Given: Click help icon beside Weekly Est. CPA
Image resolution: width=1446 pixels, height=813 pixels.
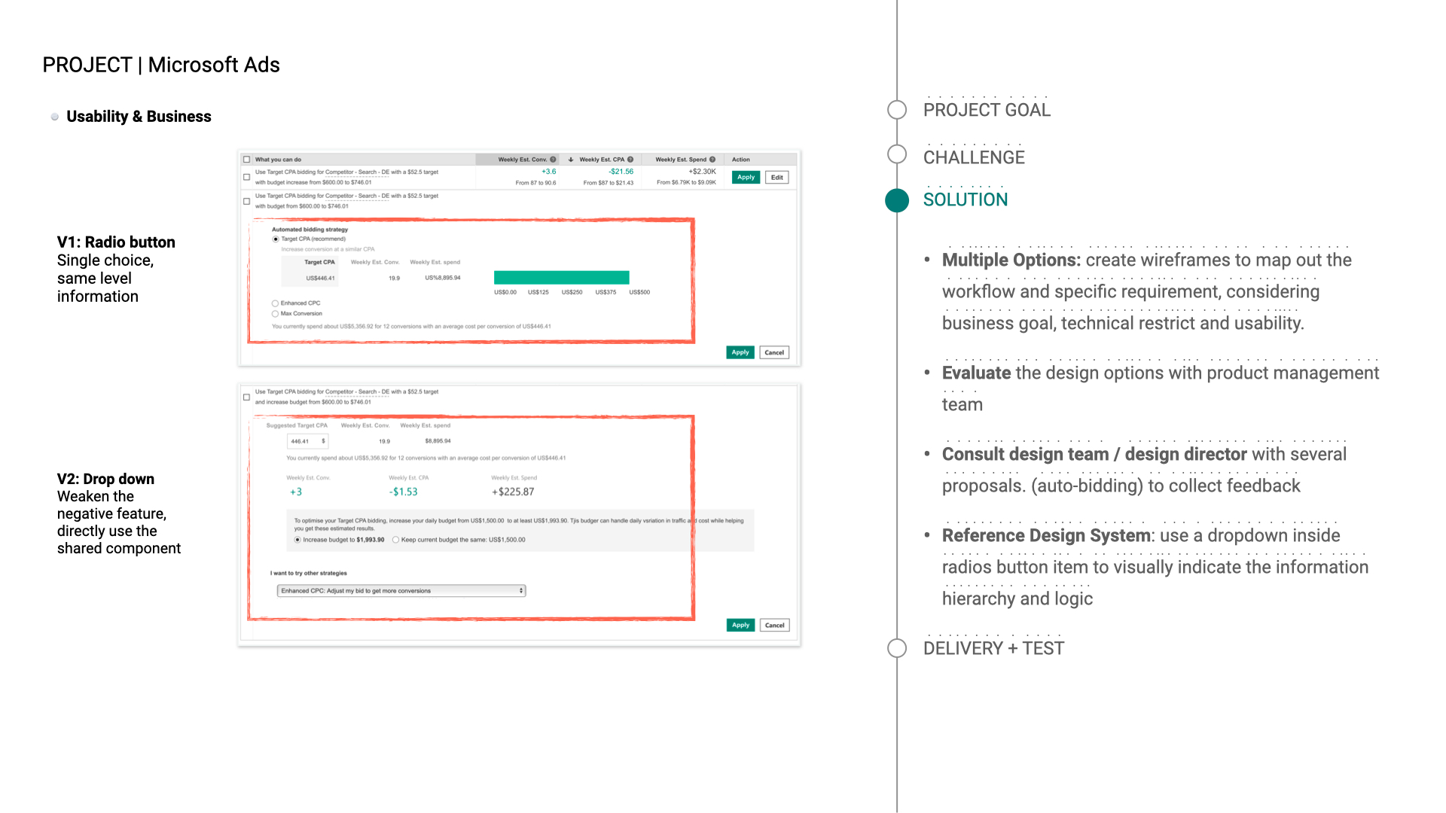Looking at the screenshot, I should point(630,160).
